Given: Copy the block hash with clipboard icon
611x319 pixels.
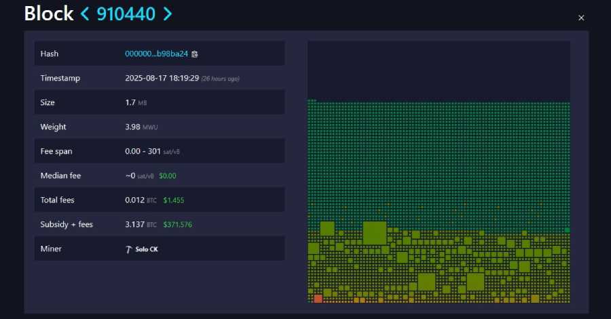Looking at the screenshot, I should [x=195, y=54].
